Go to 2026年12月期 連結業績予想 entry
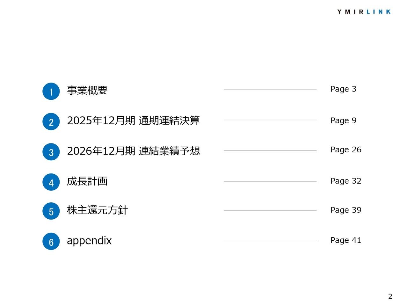This screenshot has height=306, width=408. 133,151
